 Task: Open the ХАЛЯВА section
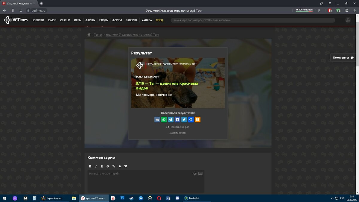coord(147,20)
